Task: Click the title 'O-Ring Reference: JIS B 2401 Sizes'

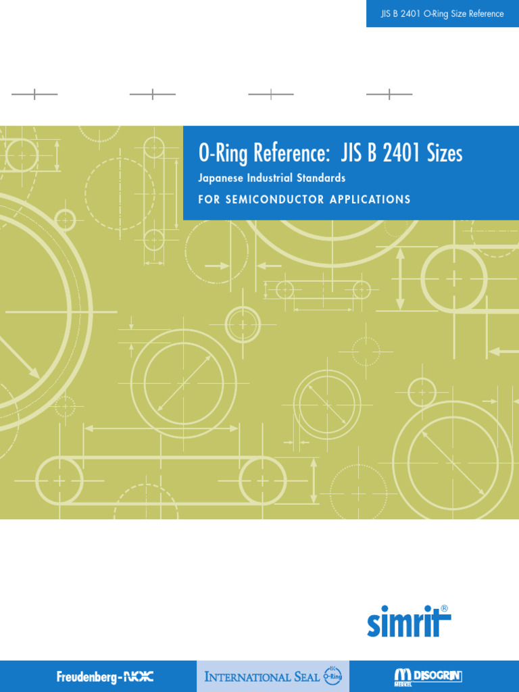Action: point(330,153)
